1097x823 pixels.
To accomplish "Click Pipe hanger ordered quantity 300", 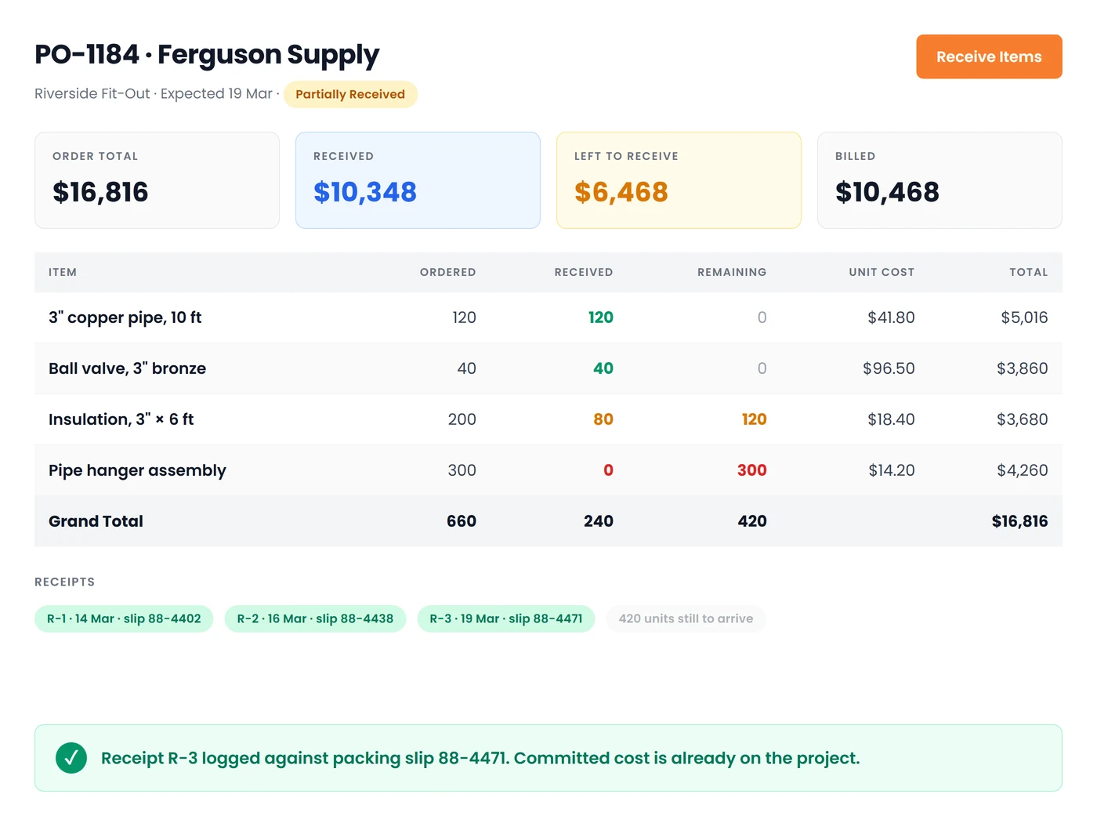I will point(462,470).
